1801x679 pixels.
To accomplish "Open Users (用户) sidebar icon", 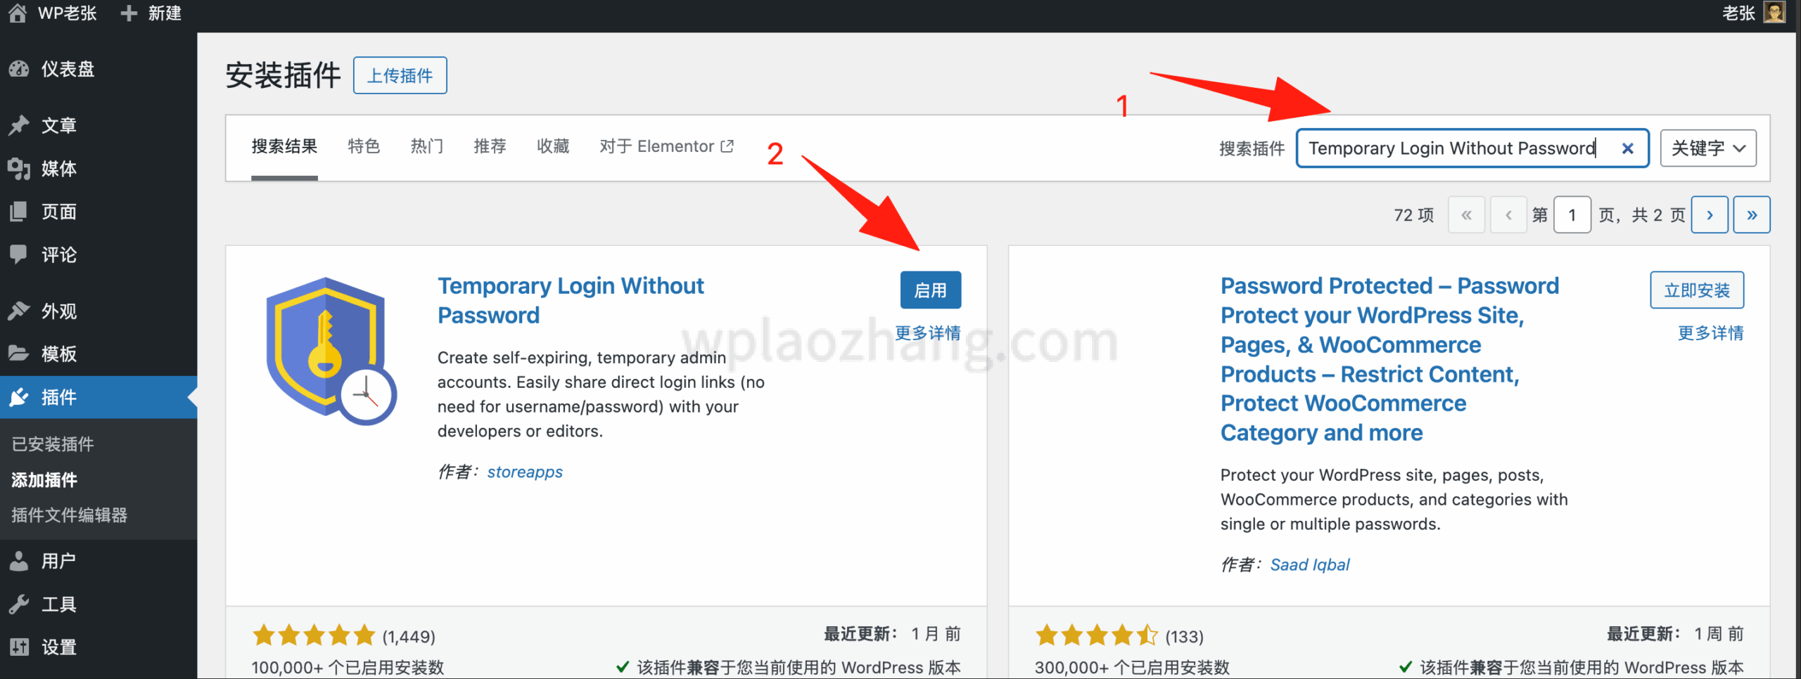I will point(19,561).
